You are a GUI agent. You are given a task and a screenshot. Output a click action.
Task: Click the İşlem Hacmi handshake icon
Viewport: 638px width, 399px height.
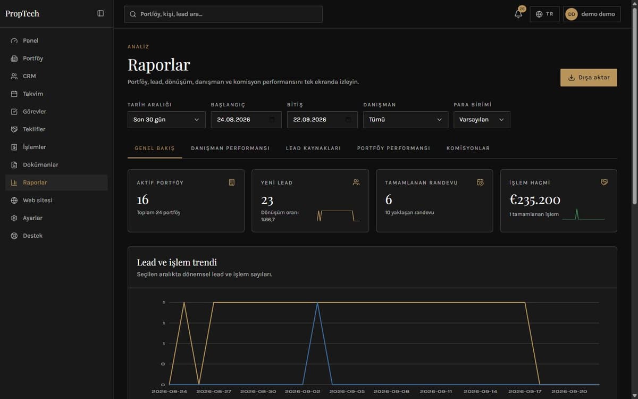(x=604, y=182)
